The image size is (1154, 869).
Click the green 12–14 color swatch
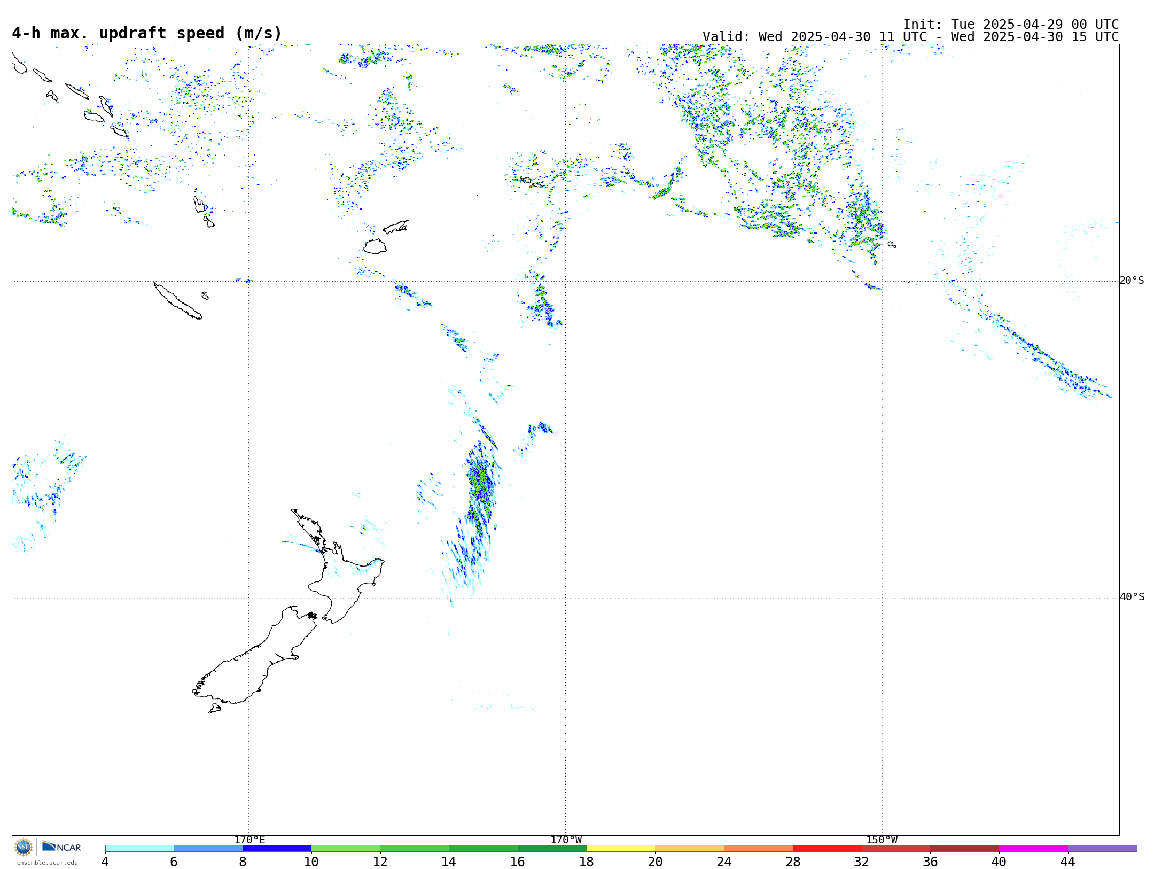(x=415, y=848)
